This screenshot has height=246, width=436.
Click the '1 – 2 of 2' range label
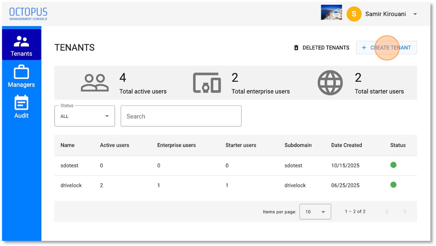tap(355, 212)
